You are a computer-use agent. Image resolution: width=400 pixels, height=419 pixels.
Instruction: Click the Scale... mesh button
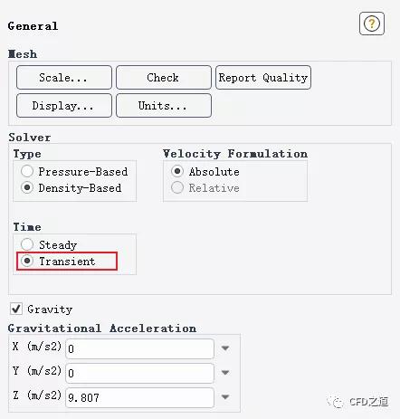coord(64,78)
